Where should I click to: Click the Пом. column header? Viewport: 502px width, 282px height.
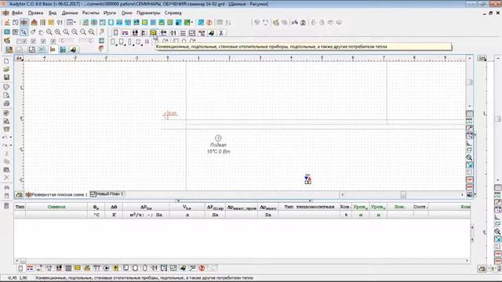click(x=400, y=207)
